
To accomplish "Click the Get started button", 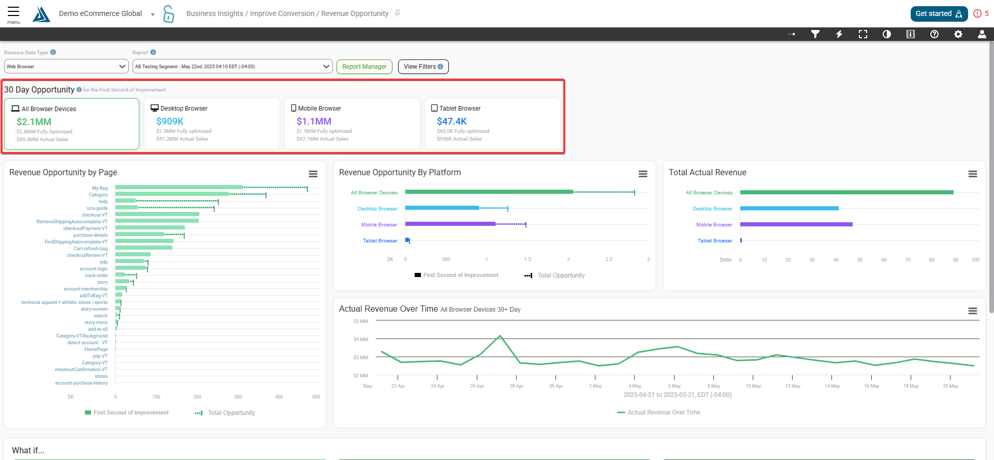I will pos(939,14).
